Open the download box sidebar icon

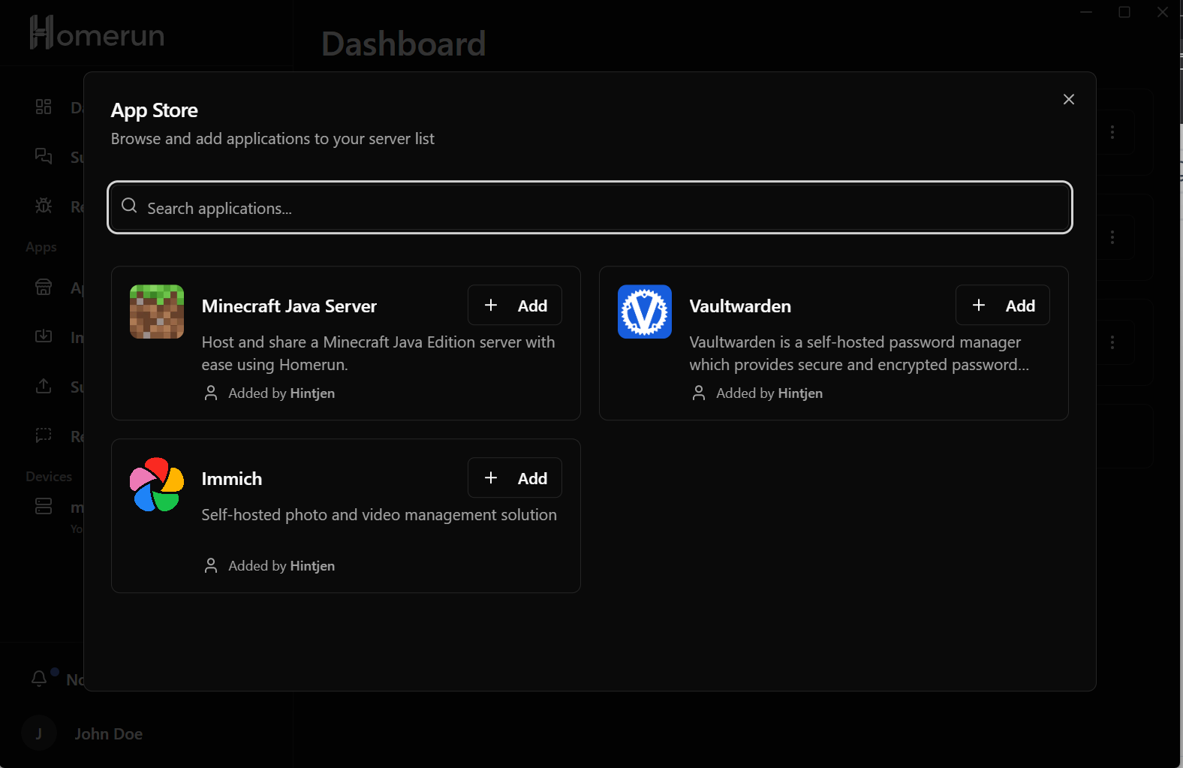point(44,336)
